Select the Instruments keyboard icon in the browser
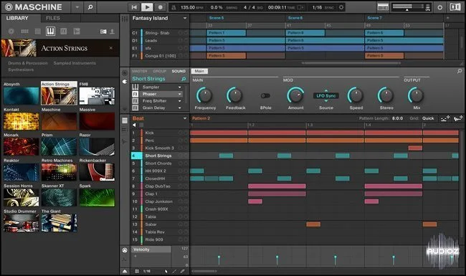Screen dimensions: 466x276 50,32
